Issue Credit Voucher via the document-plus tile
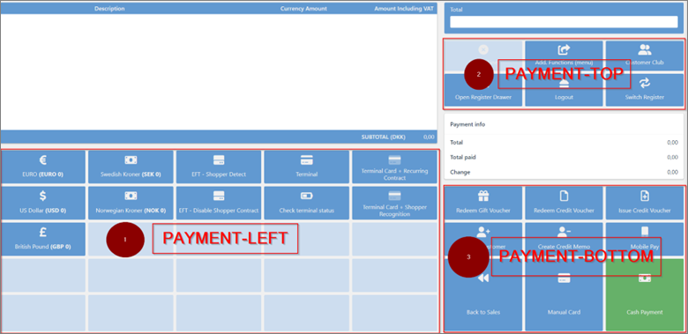 coord(645,203)
